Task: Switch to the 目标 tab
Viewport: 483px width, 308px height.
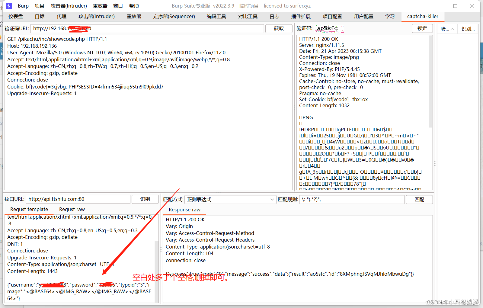Action: 40,16
